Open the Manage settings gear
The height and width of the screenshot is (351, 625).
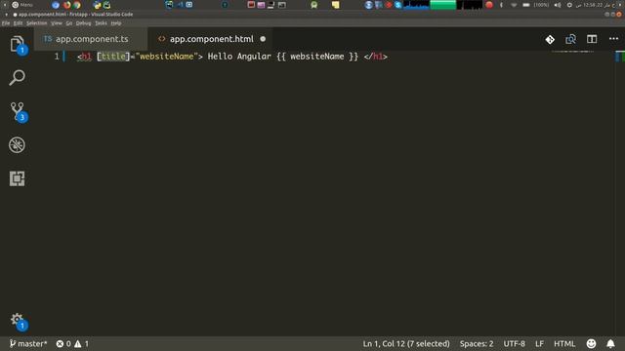[17, 320]
